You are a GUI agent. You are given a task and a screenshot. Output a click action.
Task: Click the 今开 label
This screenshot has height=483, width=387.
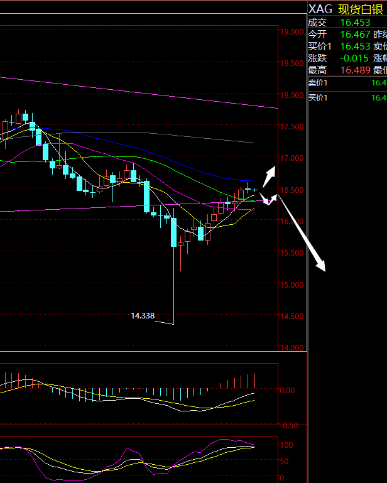(317, 34)
